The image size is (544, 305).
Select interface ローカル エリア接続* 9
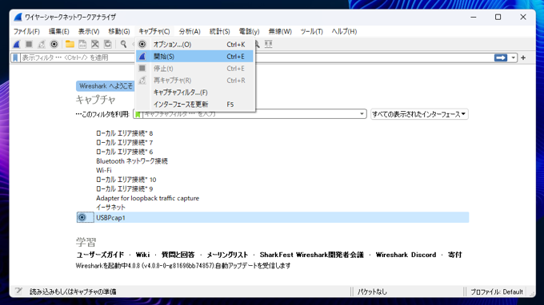[x=125, y=188]
